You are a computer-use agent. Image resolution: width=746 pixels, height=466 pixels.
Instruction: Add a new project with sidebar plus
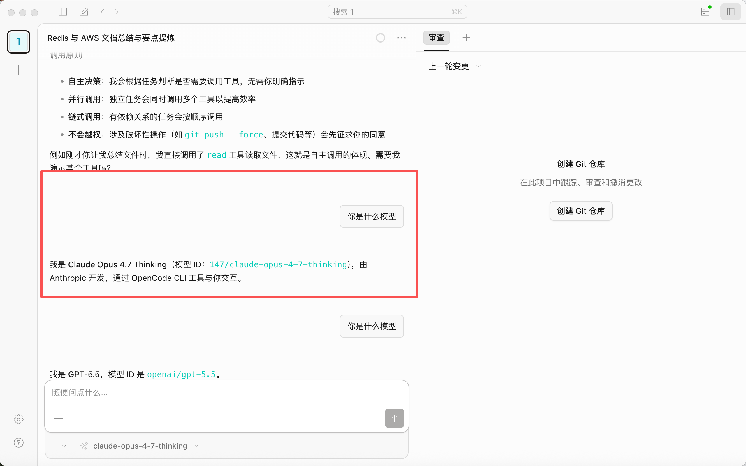pos(18,70)
